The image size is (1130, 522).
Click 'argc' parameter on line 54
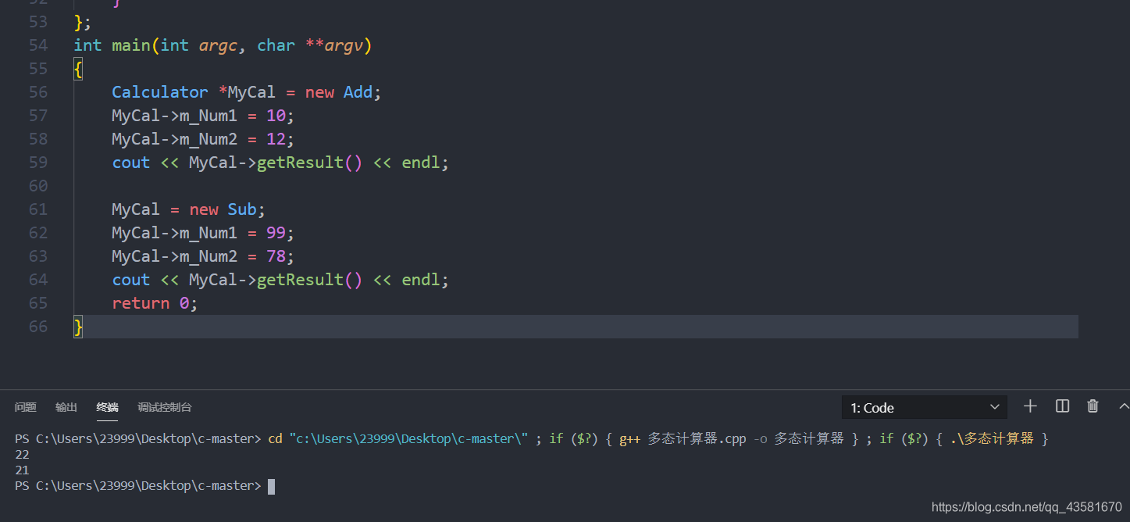click(x=218, y=46)
